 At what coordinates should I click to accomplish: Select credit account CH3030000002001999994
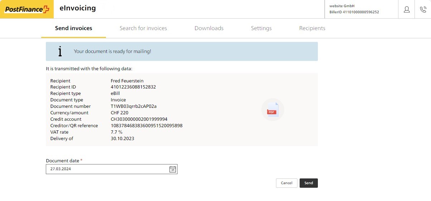(139, 119)
